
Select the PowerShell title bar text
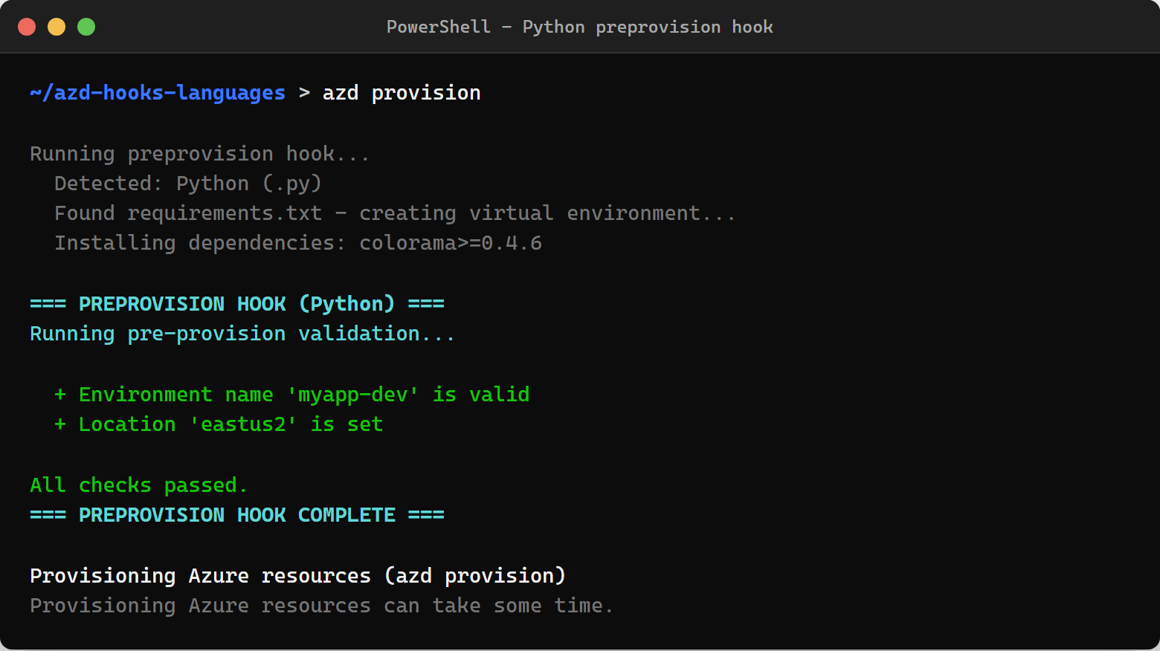[579, 27]
